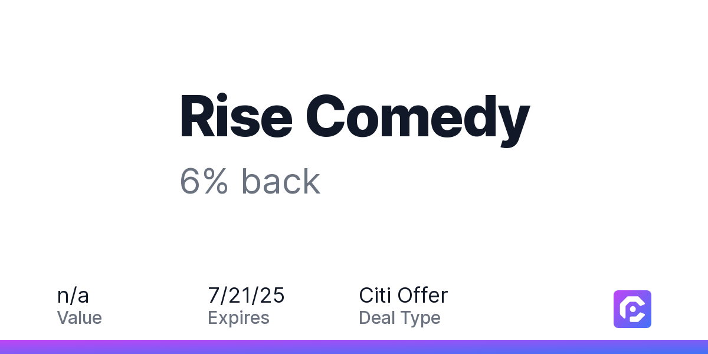The width and height of the screenshot is (708, 354).
Task: Click the word back in subtitle
Action: 281,182
